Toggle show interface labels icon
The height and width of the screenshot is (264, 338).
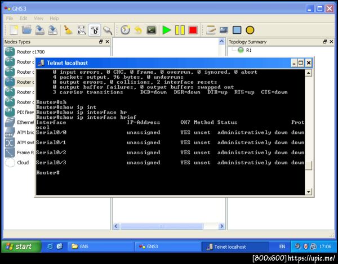point(82,30)
